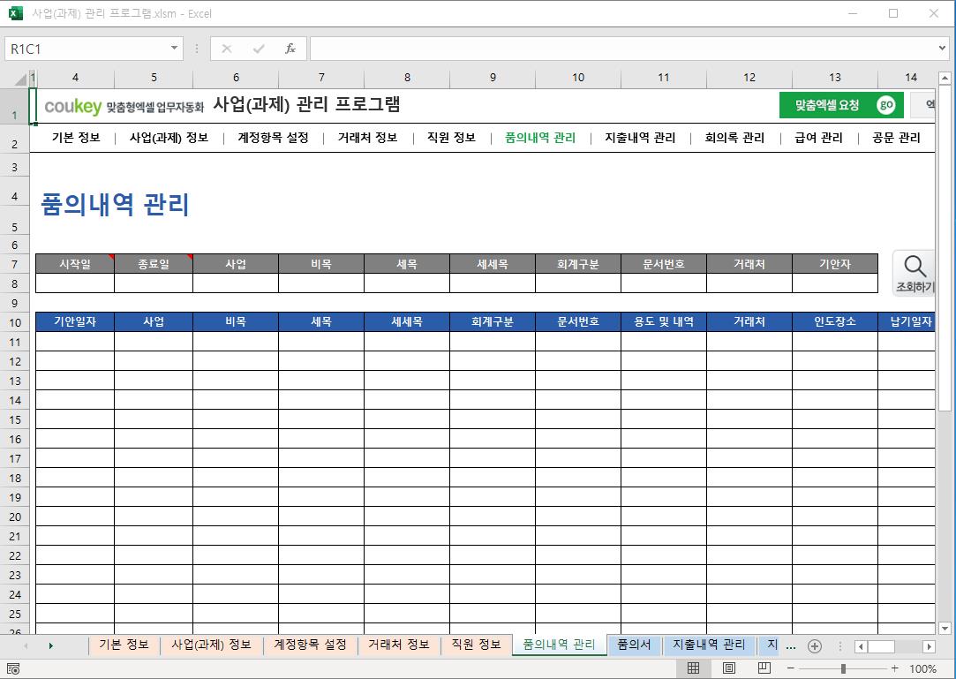Click the 조회하기 magnifier search button
Screen dimensions: 956x679
[914, 274]
